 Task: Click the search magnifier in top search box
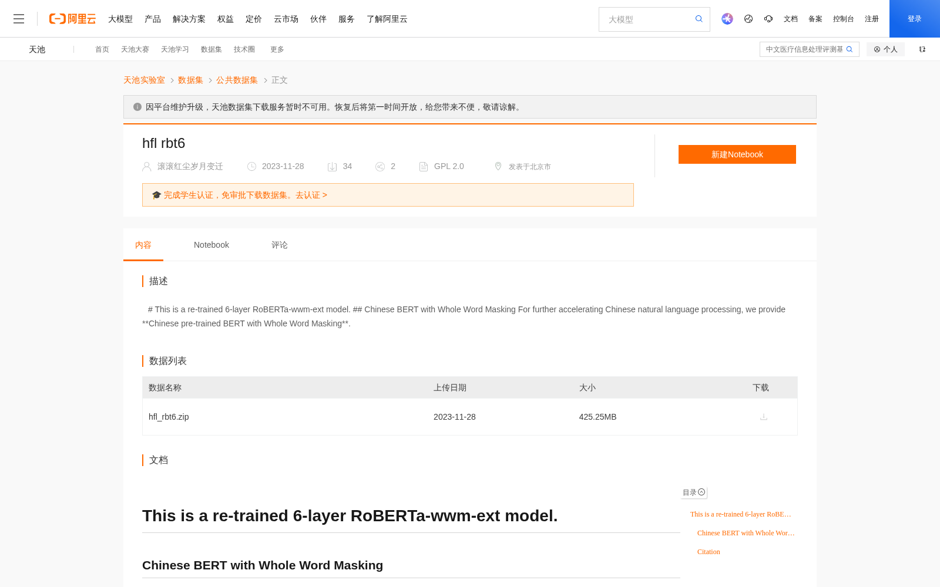click(x=699, y=19)
